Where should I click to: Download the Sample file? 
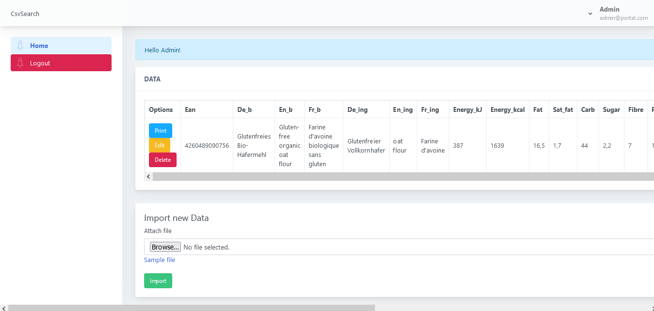(x=159, y=260)
